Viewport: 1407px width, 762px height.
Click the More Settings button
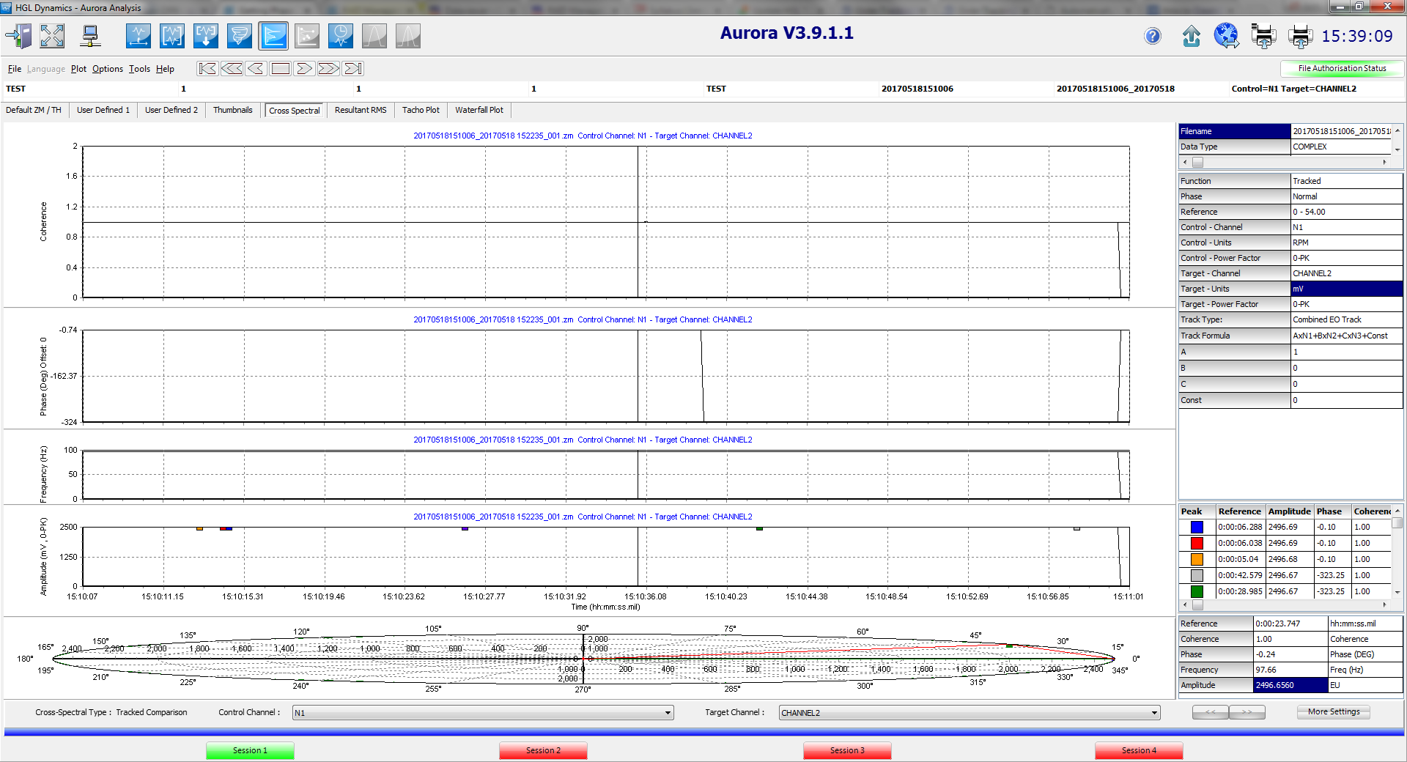click(1333, 711)
